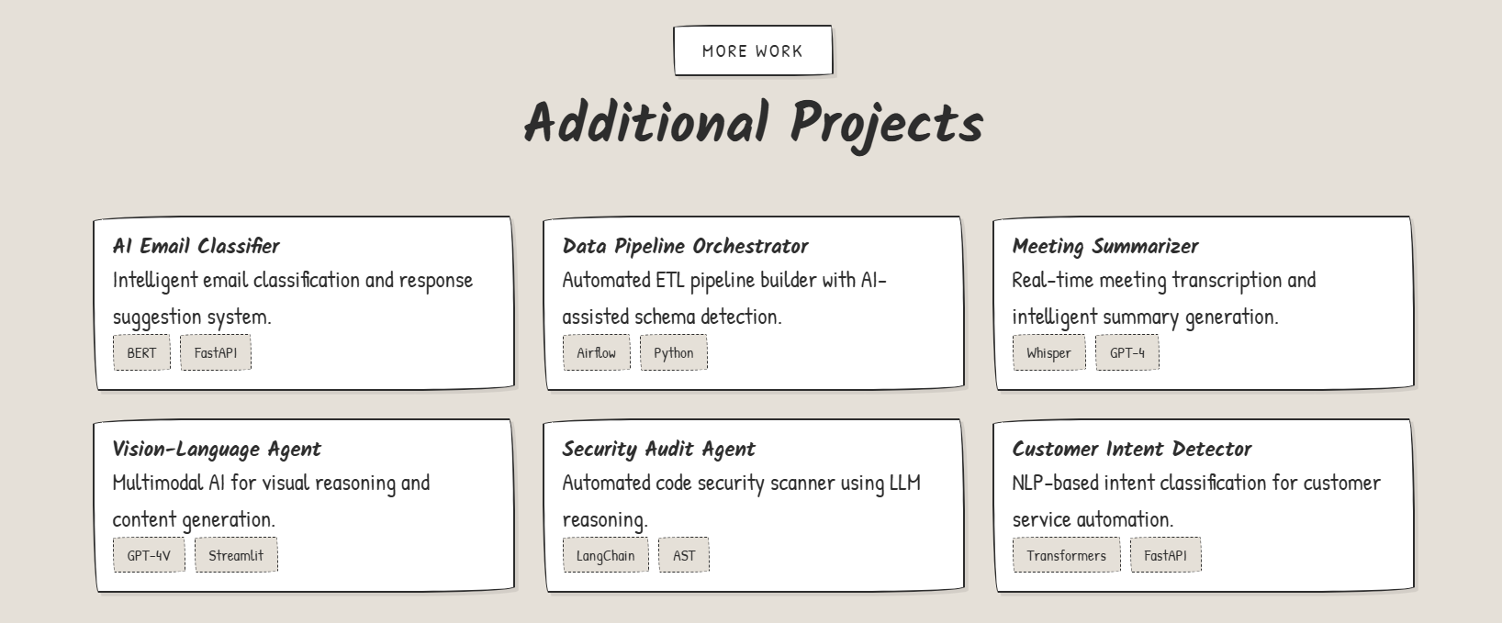
Task: Select the FastAPI tag under Customer Intent Detector
Action: 1165,555
